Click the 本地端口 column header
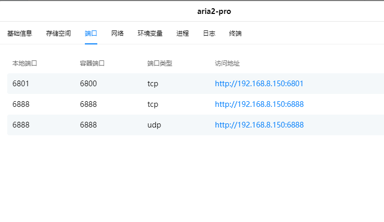 25,64
